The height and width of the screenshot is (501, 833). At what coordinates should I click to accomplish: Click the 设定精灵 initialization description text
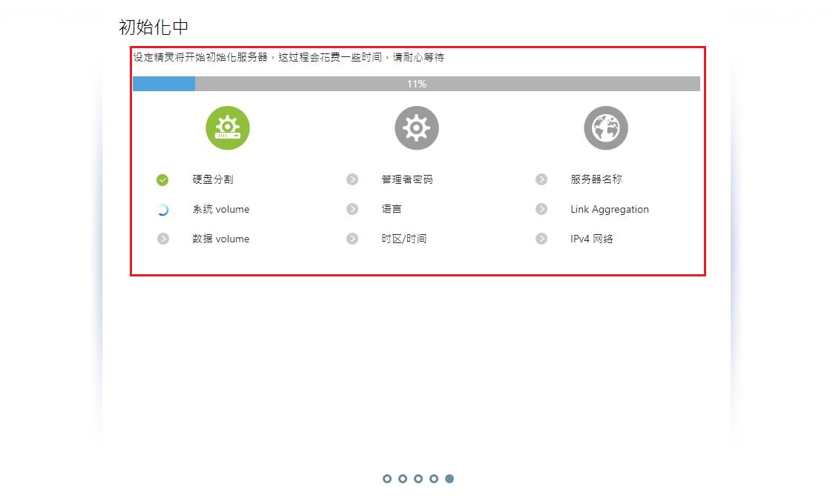click(x=289, y=57)
